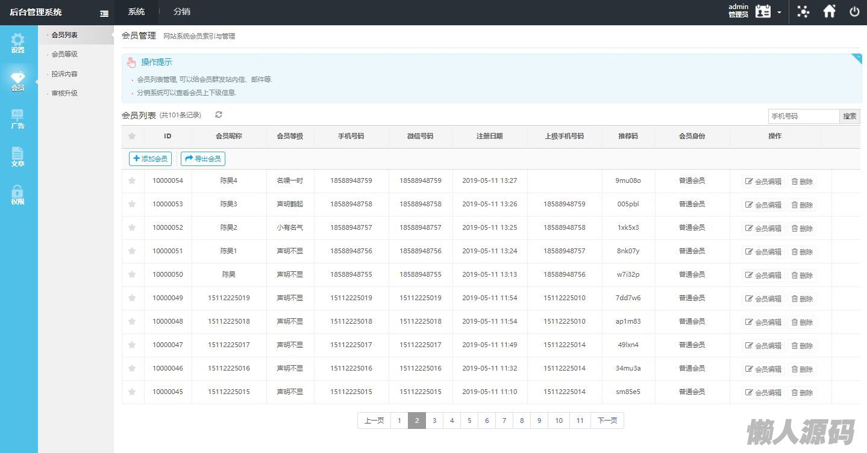
Task: Toggle the star for member 10000050
Action: (132, 274)
